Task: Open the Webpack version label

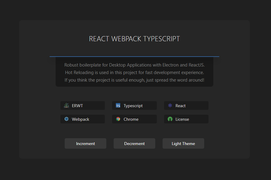Action: pos(81,119)
